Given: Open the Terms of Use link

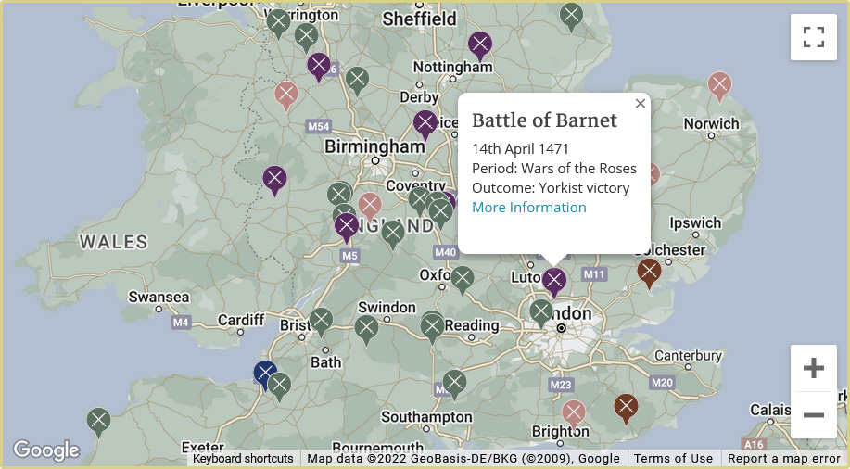Looking at the screenshot, I should point(673,459).
